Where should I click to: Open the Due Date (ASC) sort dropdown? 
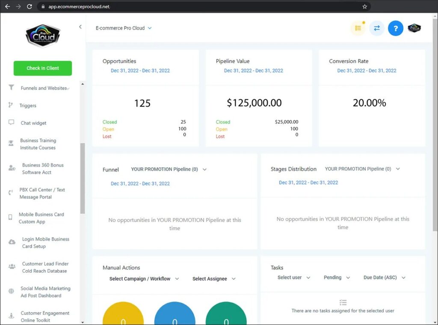coord(385,277)
